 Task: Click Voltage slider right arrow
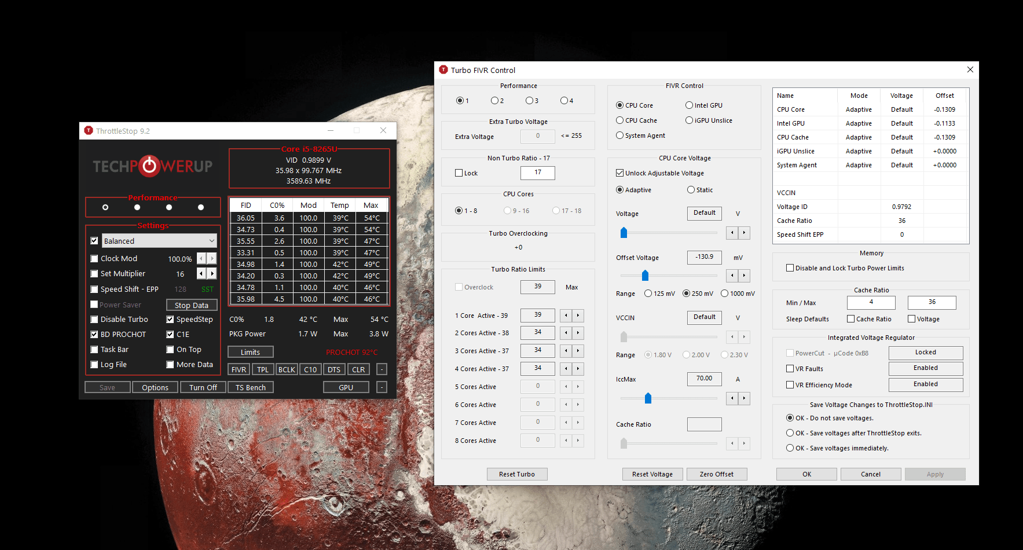(745, 233)
